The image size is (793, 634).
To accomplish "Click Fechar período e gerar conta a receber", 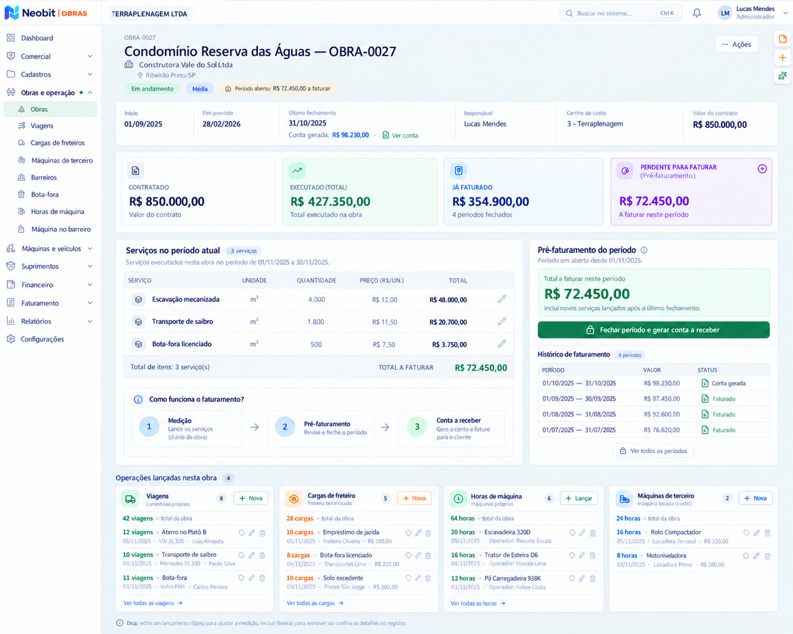I will [653, 330].
